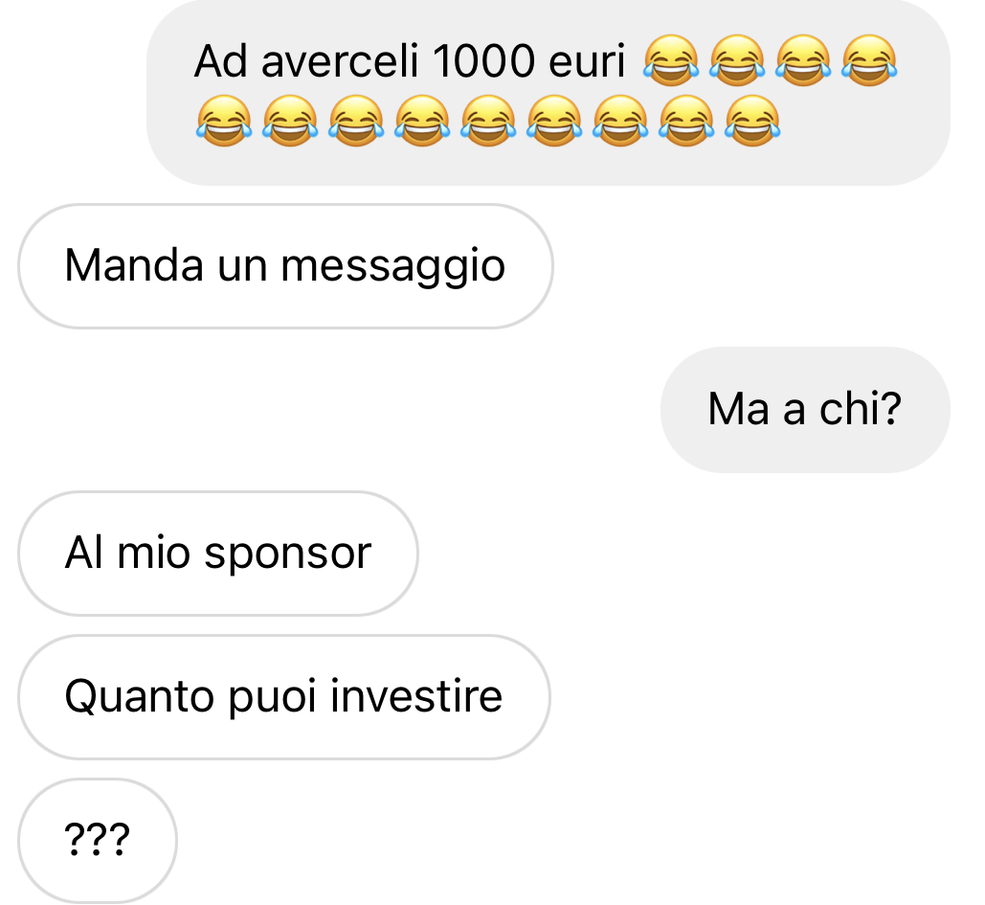Image resolution: width=985 pixels, height=905 pixels.
Task: Click the first laughing emoji right after 'euri'
Action: click(671, 59)
